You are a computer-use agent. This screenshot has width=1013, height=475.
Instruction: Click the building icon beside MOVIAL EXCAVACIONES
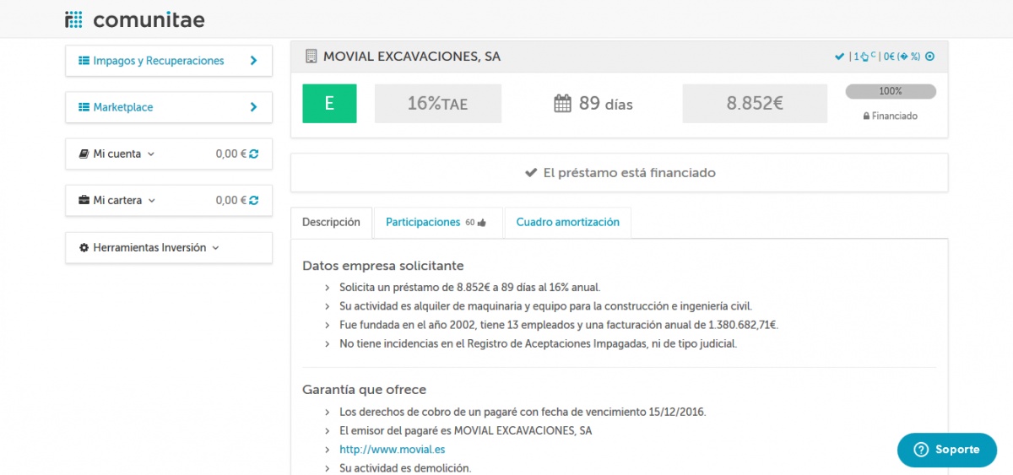point(311,57)
